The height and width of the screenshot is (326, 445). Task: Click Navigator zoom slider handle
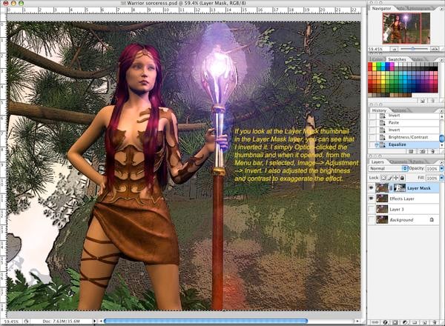(412, 49)
